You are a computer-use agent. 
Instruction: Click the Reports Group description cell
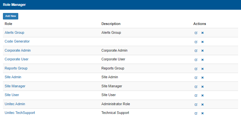point(113,68)
